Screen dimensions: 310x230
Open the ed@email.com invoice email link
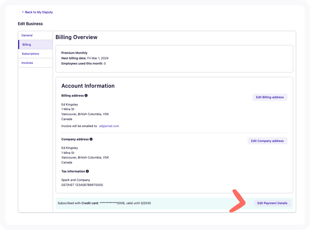click(x=109, y=126)
